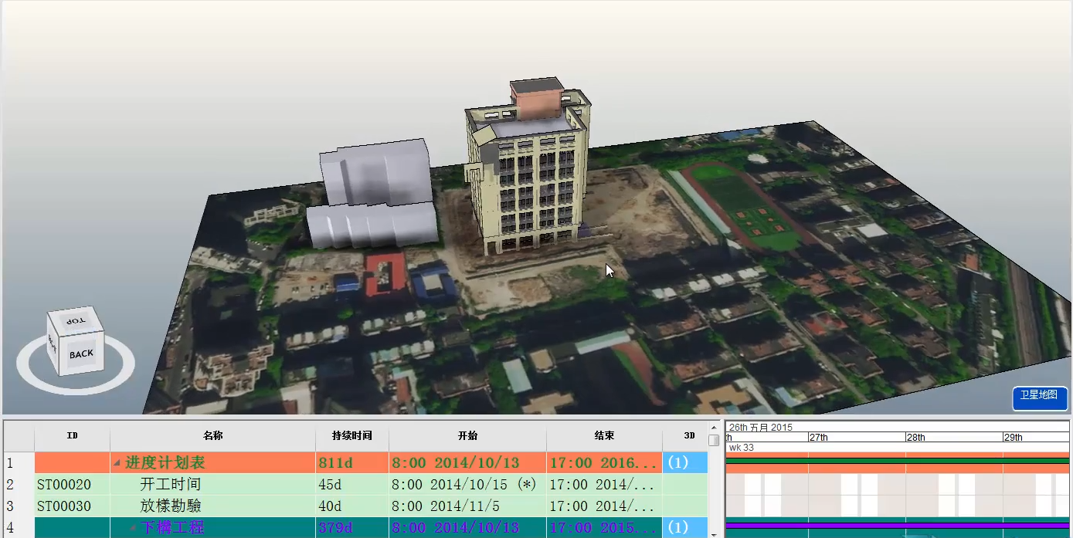The height and width of the screenshot is (538, 1073).
Task: Click the 进度计划表 start date cell
Action: [467, 463]
